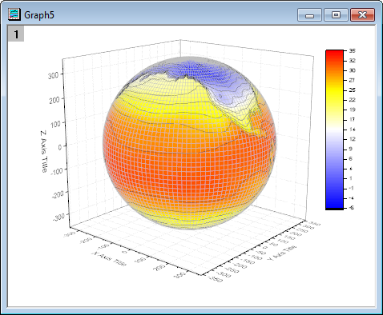Screen dimensions: 383x315
Task: Click the Z axis tick label -200
Action: pyautogui.click(x=58, y=194)
